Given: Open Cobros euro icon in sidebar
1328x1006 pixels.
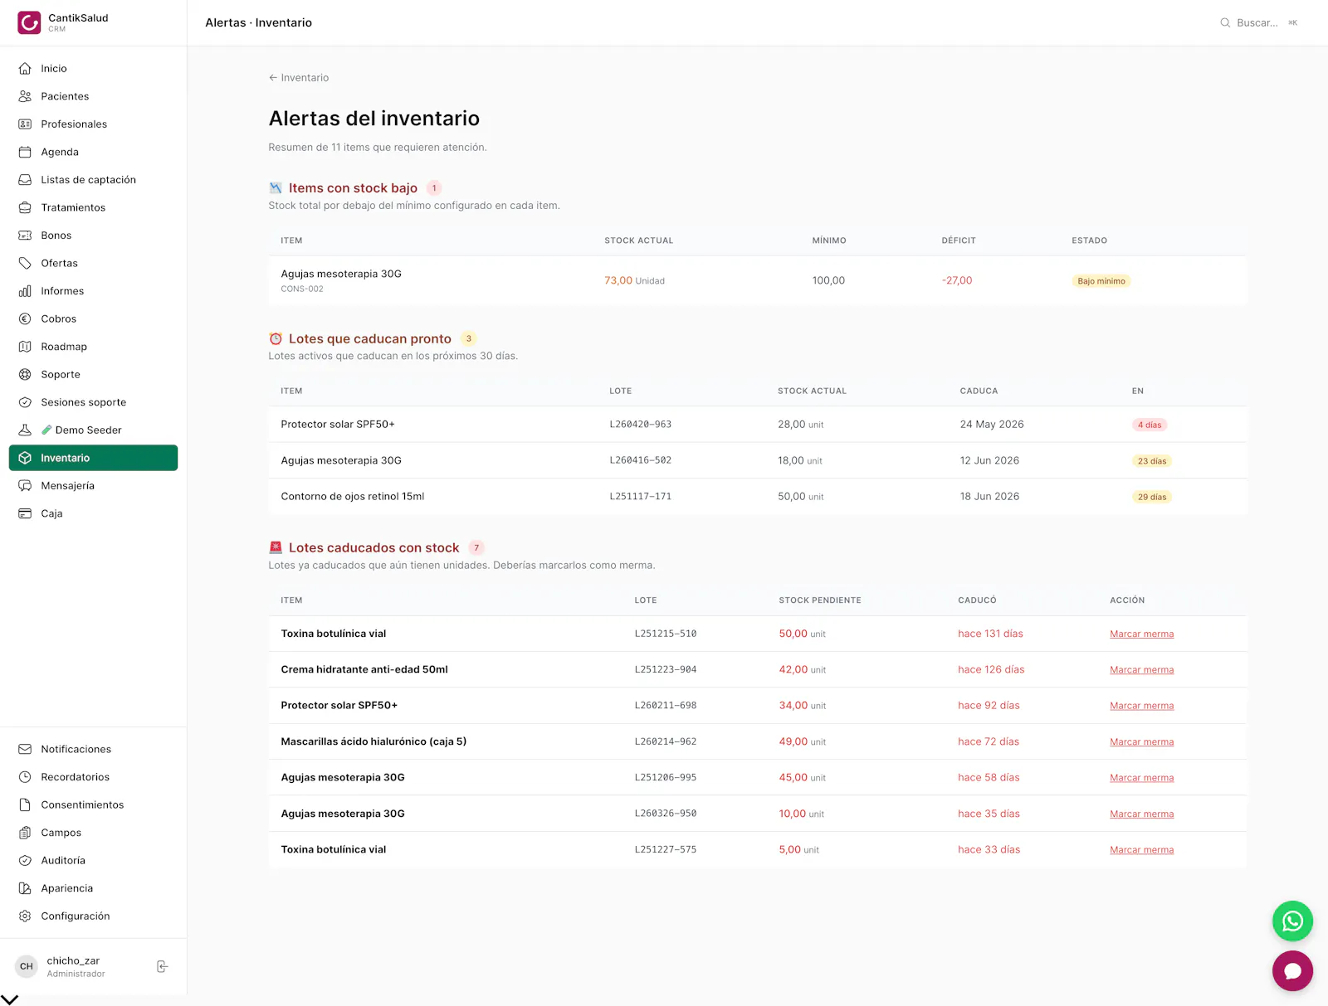Looking at the screenshot, I should tap(25, 318).
